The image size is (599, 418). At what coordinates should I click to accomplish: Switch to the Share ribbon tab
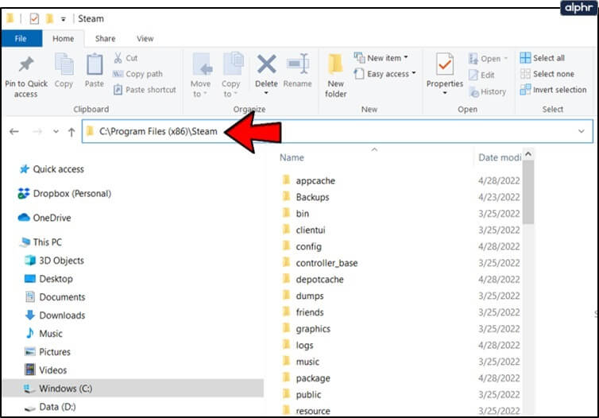point(105,39)
